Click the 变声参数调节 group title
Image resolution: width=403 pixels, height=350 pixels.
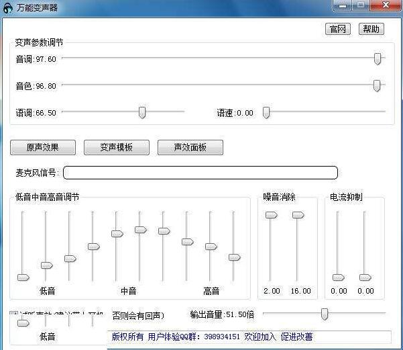39,42
